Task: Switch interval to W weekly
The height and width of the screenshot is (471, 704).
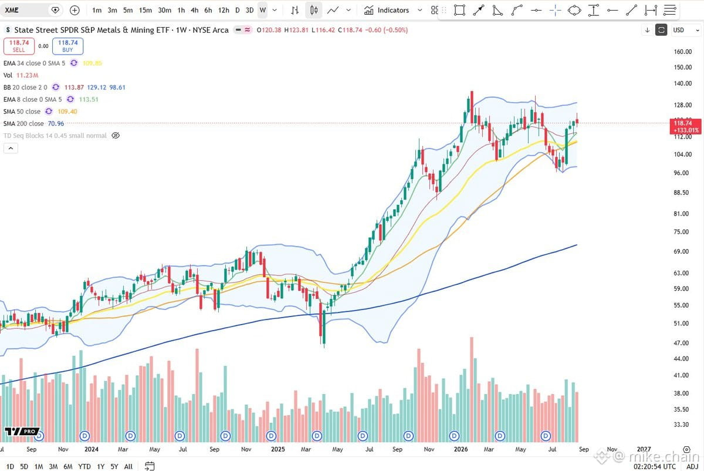Action: 262,10
